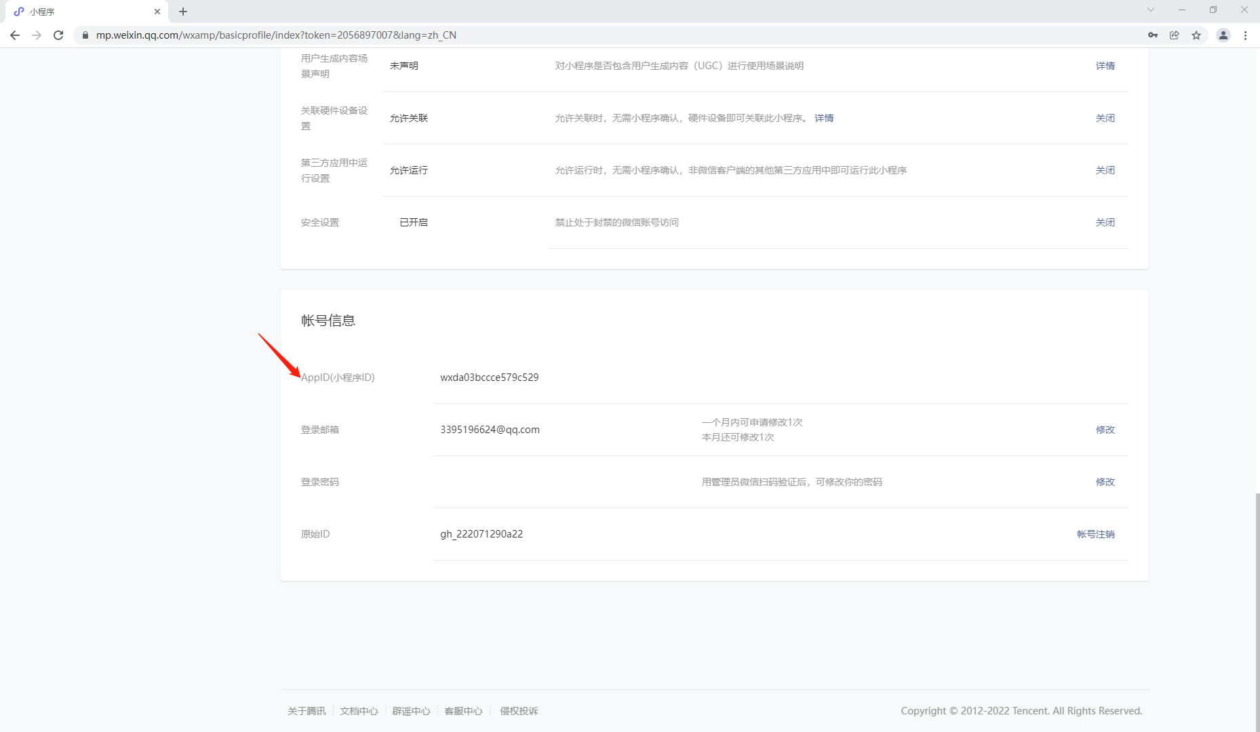Open the 文档中心 footer link
Image resolution: width=1260 pixels, height=732 pixels.
[x=359, y=711]
